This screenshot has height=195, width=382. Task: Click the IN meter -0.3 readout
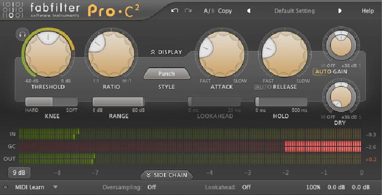[x=371, y=135]
